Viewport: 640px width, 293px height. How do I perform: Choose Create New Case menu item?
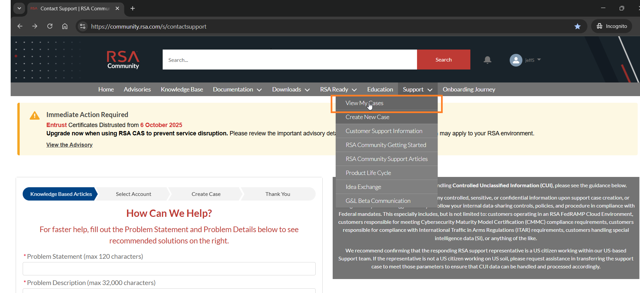tap(367, 117)
